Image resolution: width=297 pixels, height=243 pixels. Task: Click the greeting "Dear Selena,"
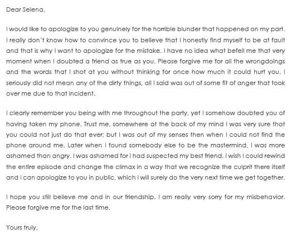click(x=26, y=9)
